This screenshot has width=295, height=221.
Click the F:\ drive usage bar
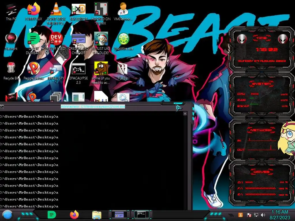[260, 188]
